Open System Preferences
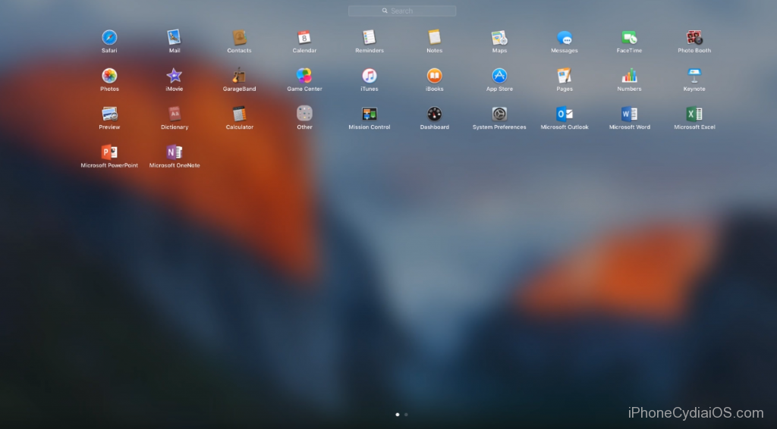 click(499, 114)
